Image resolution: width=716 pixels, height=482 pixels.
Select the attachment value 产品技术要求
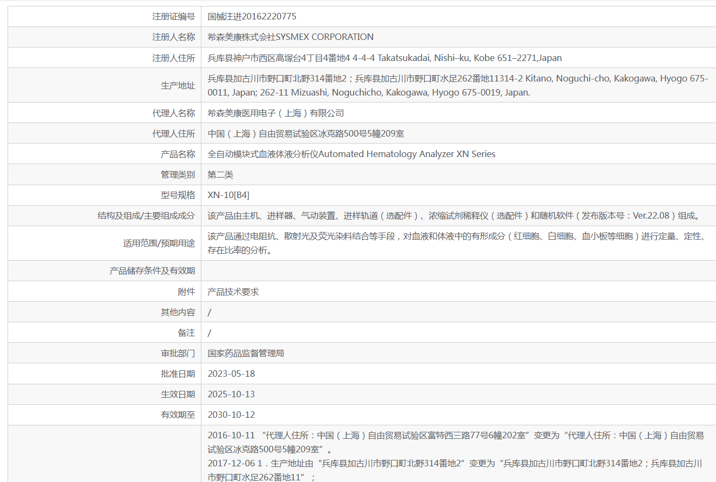(233, 291)
